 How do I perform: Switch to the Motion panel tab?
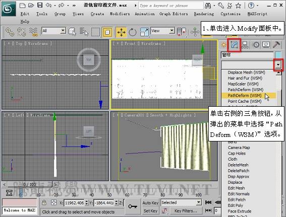click(x=256, y=45)
